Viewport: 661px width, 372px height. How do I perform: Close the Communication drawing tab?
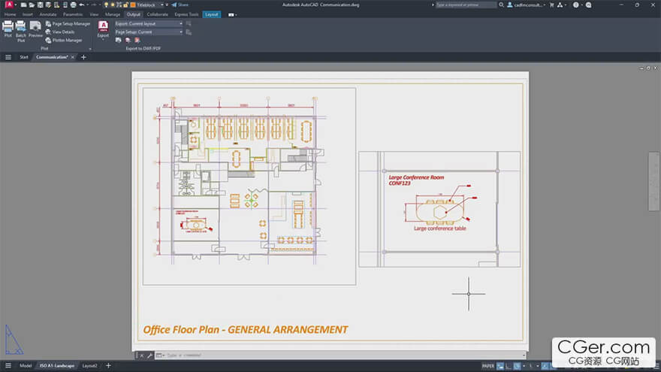tap(73, 57)
